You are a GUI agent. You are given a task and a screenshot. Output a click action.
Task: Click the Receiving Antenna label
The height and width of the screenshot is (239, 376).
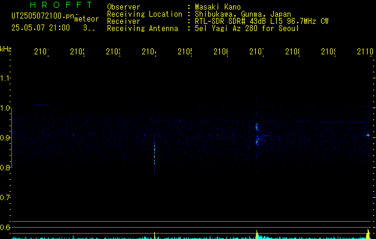[x=142, y=29]
